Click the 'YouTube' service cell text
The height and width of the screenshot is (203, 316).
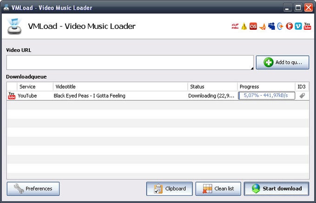pyautogui.click(x=27, y=96)
